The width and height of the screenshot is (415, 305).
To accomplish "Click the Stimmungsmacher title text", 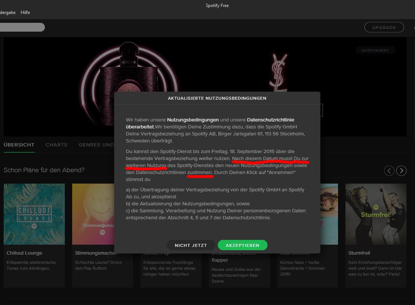I will click(95, 253).
